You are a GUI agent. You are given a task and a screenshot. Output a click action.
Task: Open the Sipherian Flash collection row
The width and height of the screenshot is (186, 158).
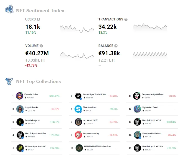pyautogui.click(x=152, y=109)
